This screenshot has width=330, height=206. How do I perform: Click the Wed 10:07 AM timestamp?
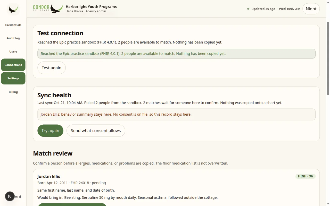point(289,9)
